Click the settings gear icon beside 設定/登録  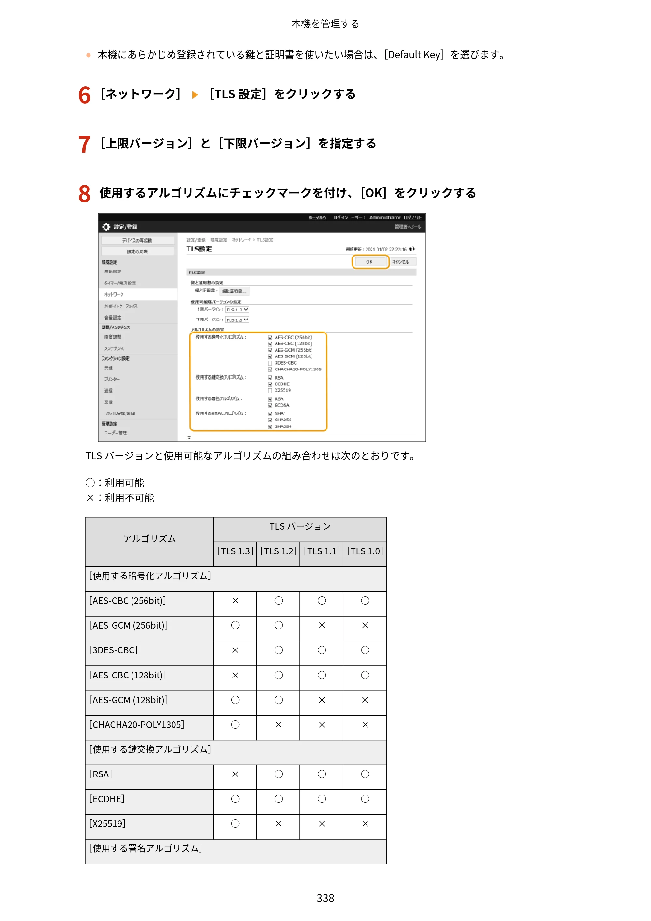[106, 227]
